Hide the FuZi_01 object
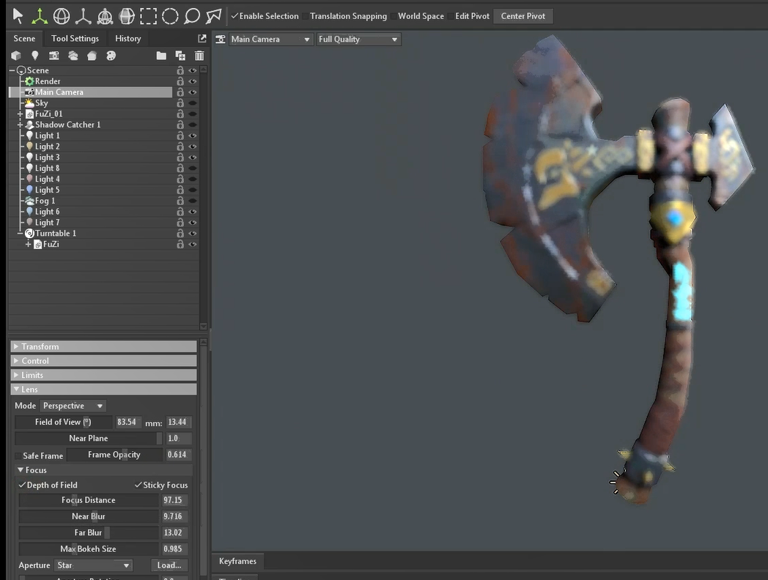The height and width of the screenshot is (580, 768). click(x=193, y=114)
